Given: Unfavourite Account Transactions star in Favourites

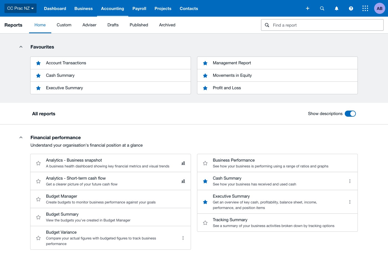Looking at the screenshot, I should (x=39, y=63).
